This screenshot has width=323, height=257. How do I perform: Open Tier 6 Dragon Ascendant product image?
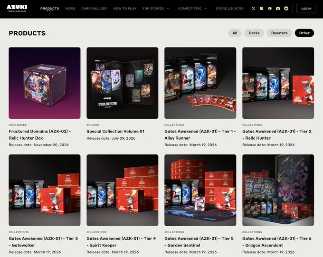(278, 190)
